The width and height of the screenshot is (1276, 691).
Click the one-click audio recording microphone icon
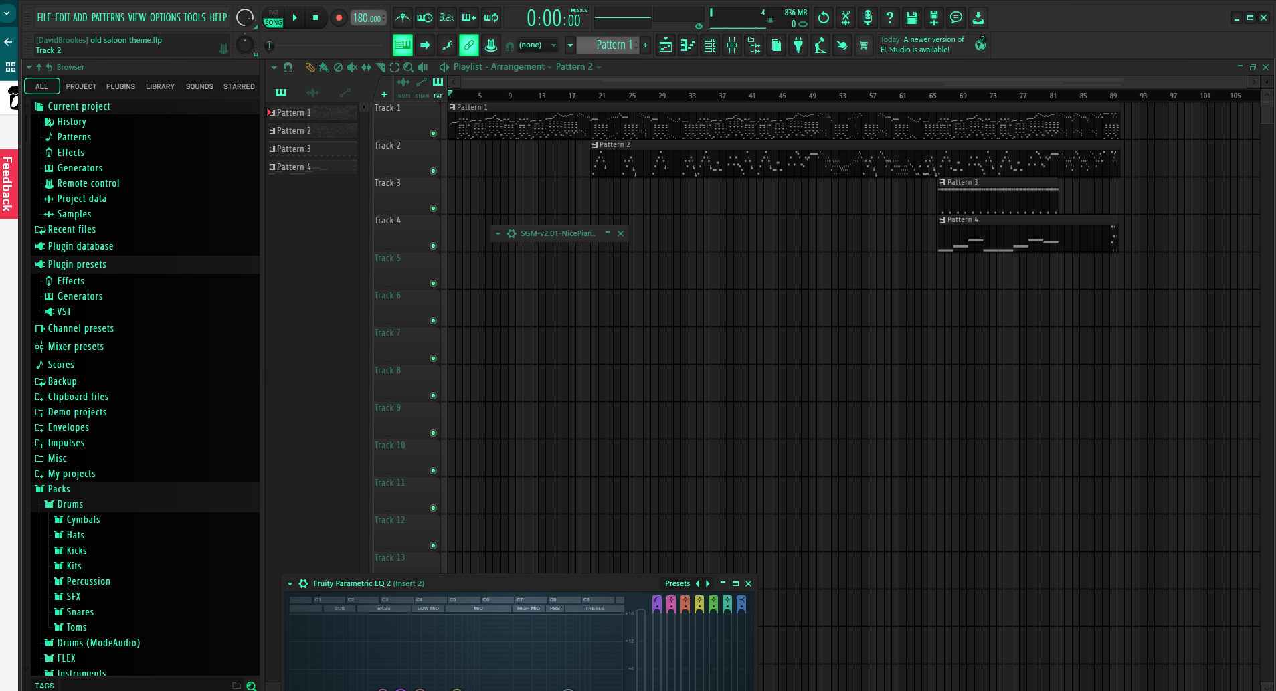click(x=867, y=18)
